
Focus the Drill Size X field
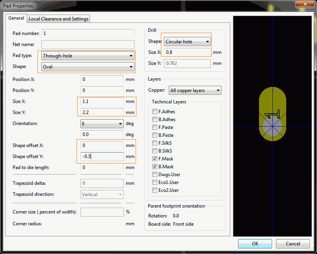[187, 52]
